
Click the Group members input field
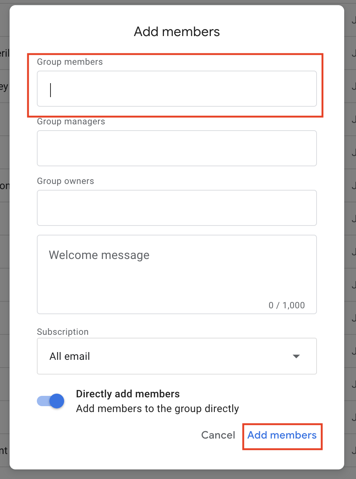(x=177, y=89)
